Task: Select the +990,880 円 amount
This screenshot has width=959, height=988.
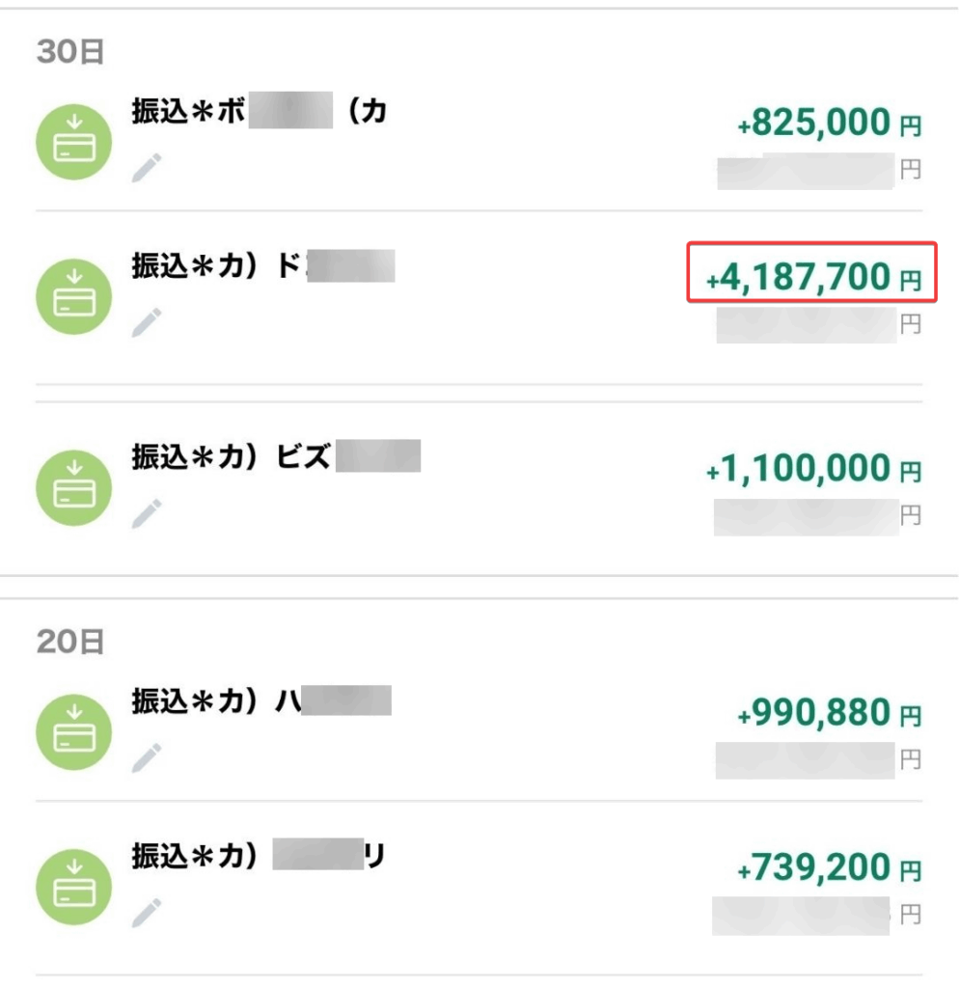Action: 829,713
